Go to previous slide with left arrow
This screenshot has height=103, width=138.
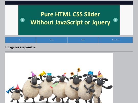click(x=22, y=20)
